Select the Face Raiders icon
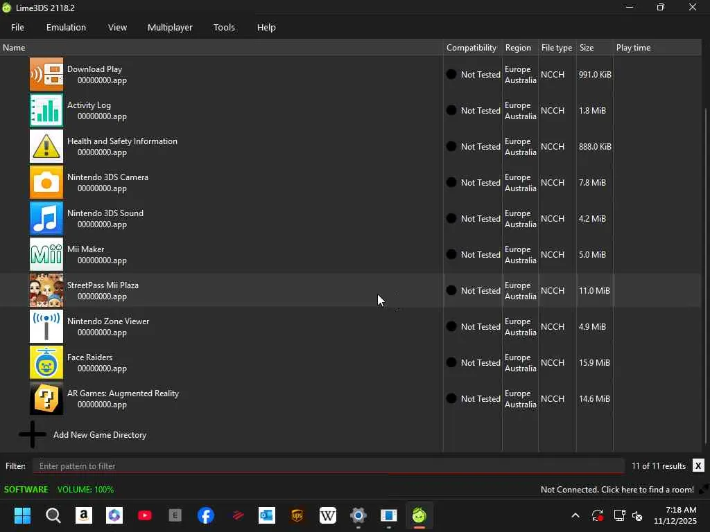The image size is (710, 532). pos(46,362)
